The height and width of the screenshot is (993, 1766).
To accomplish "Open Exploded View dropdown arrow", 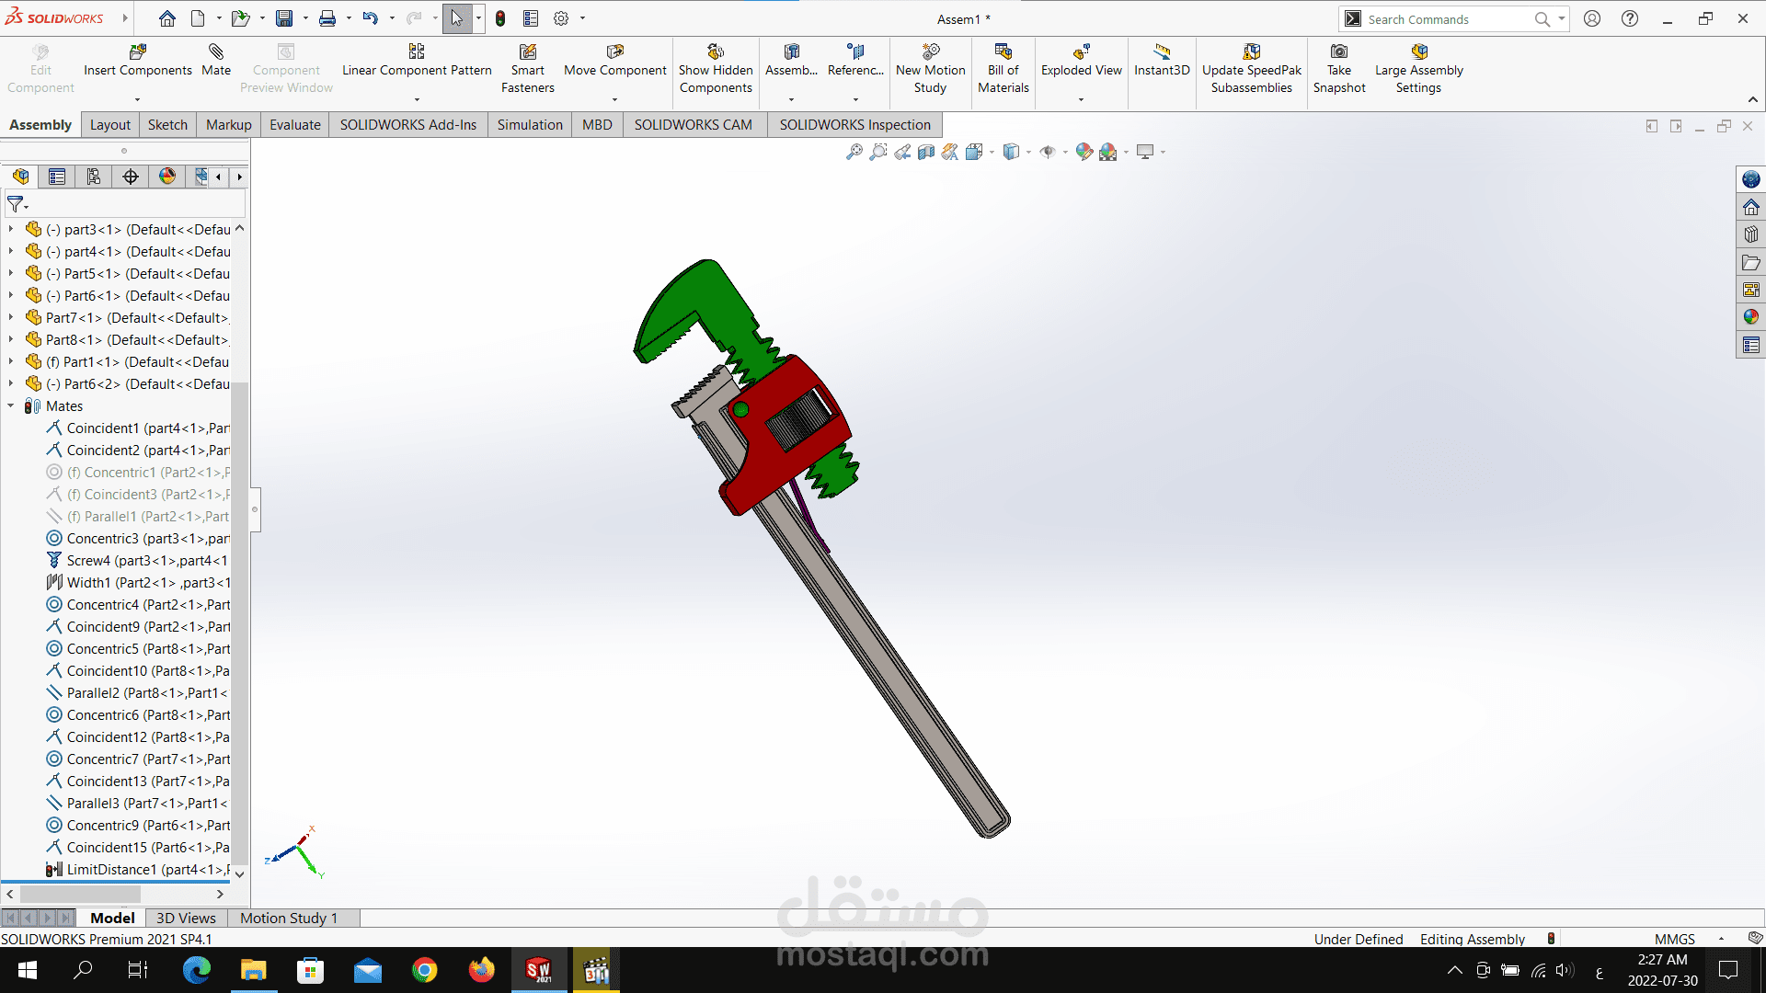I will 1081,99.
